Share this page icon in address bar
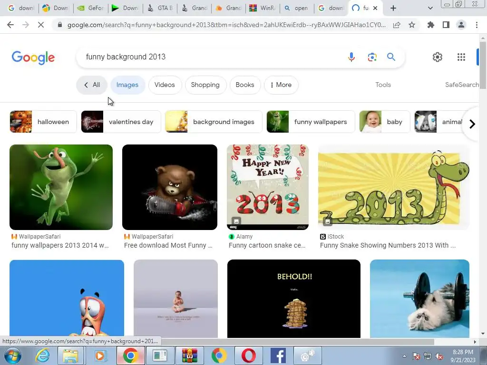487x365 pixels. tap(397, 25)
